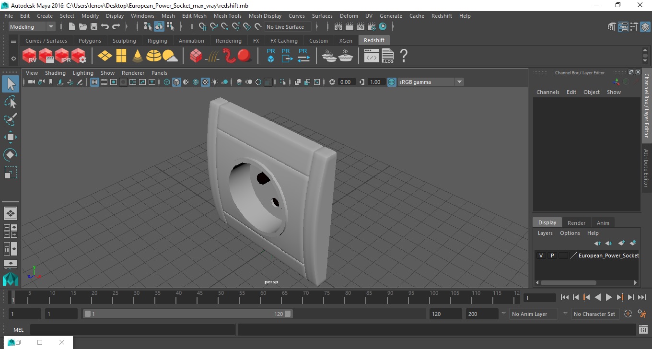Create Redshift dome light icon
Image resolution: width=652 pixels, height=349 pixels.
[x=153, y=56]
